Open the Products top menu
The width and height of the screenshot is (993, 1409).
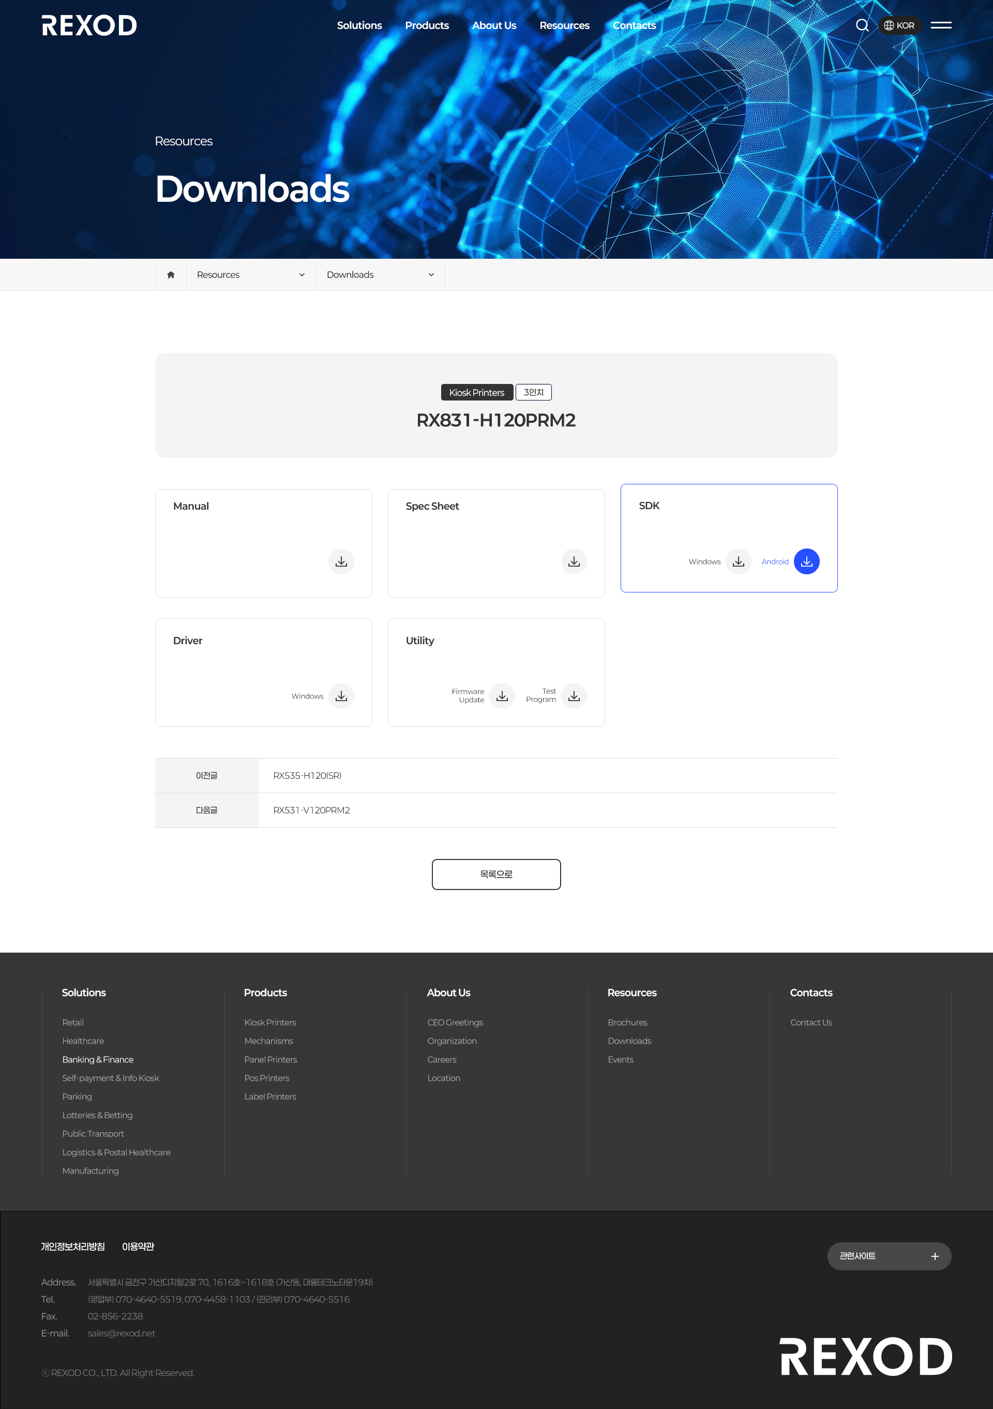pyautogui.click(x=427, y=25)
